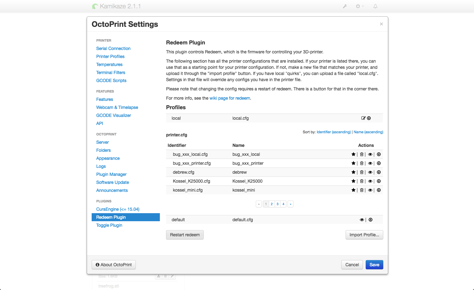Open Webcam & Timelapse settings
The image size is (474, 290).
tap(117, 107)
